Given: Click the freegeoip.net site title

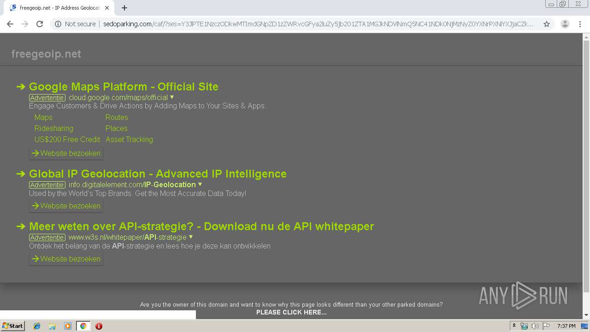Looking at the screenshot, I should point(46,54).
